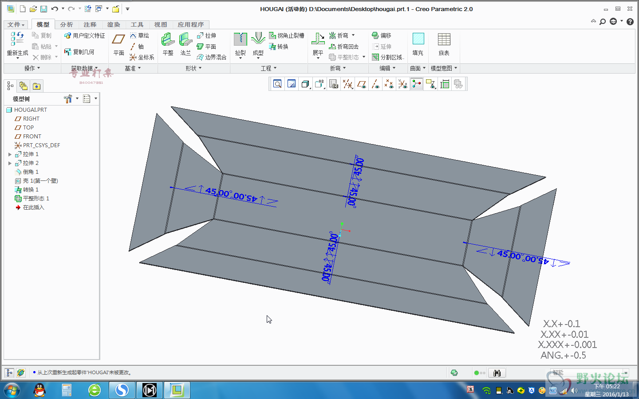Open the folder browser navigator tab
Screen dimensions: 639x399
pyautogui.click(x=23, y=86)
